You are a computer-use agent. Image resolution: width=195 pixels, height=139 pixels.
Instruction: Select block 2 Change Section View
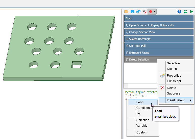(x=159, y=32)
